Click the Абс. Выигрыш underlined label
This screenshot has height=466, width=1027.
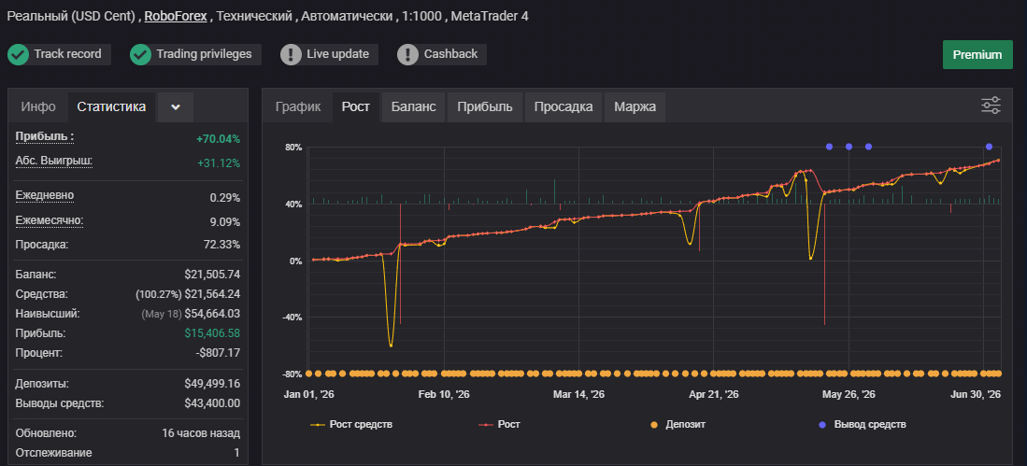point(53,161)
